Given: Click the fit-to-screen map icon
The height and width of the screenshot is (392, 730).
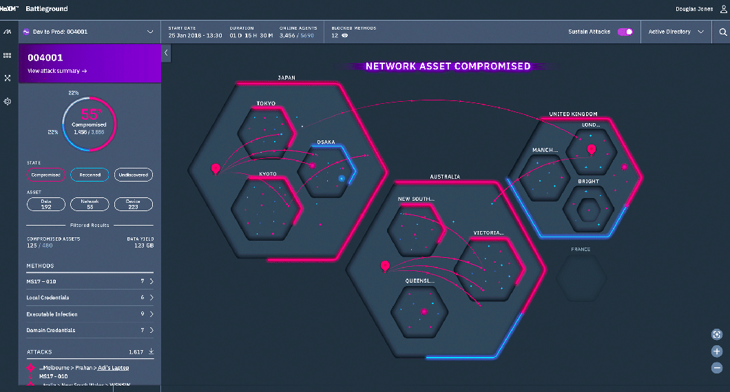Looking at the screenshot, I should coord(717,334).
